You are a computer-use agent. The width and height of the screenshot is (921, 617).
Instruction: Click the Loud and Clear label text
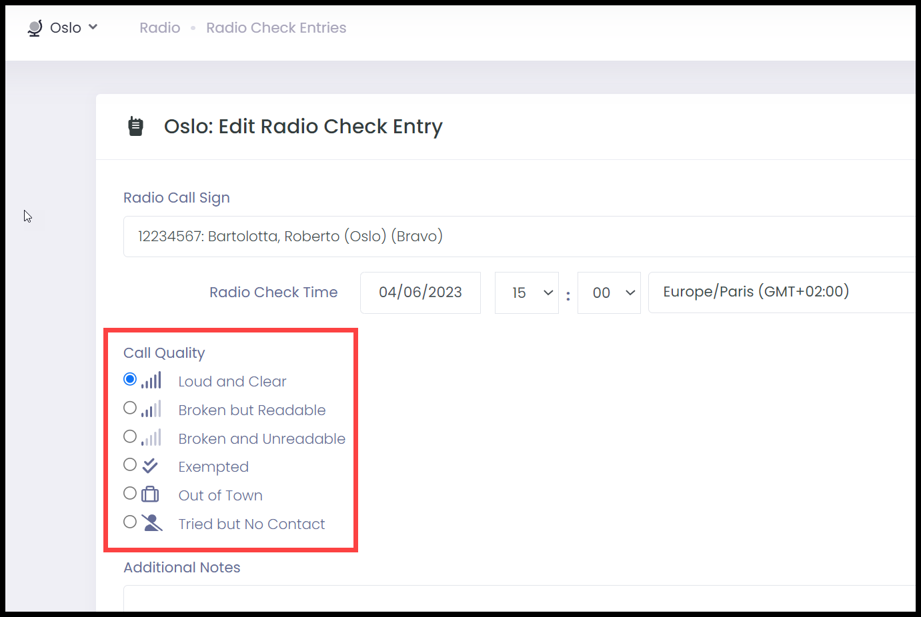[232, 382]
